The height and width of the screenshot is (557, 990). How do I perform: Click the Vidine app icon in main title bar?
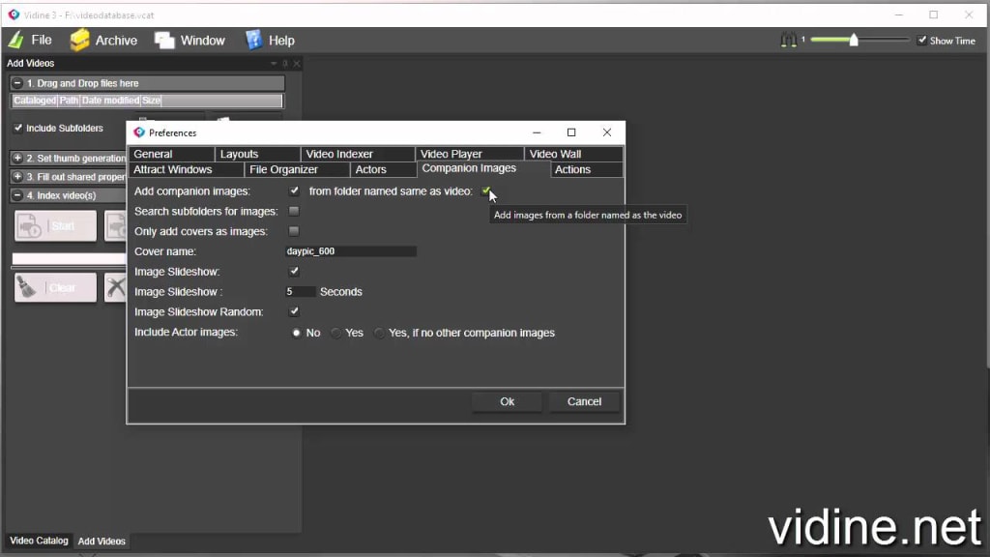tap(14, 15)
